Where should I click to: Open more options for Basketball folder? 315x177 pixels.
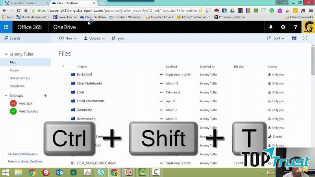161,74
